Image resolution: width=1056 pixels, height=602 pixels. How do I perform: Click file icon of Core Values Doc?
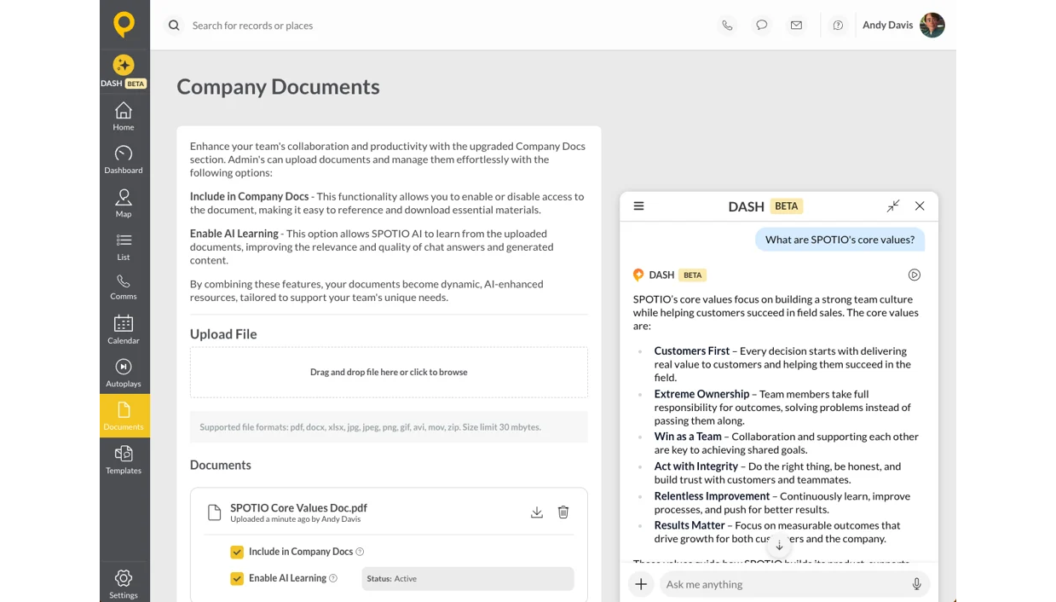214,512
